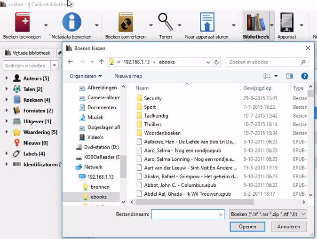This screenshot has height=239, width=317.
Task: Expand the Identificatoren category
Action: (7, 164)
